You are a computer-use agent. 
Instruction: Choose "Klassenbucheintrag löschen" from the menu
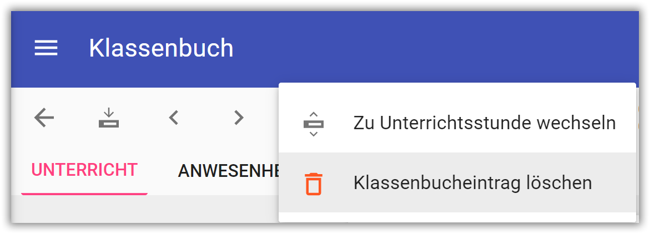(472, 182)
